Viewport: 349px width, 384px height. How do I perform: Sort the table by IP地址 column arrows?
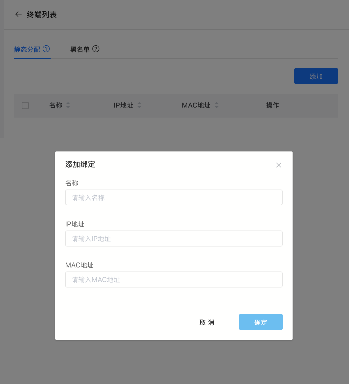139,105
